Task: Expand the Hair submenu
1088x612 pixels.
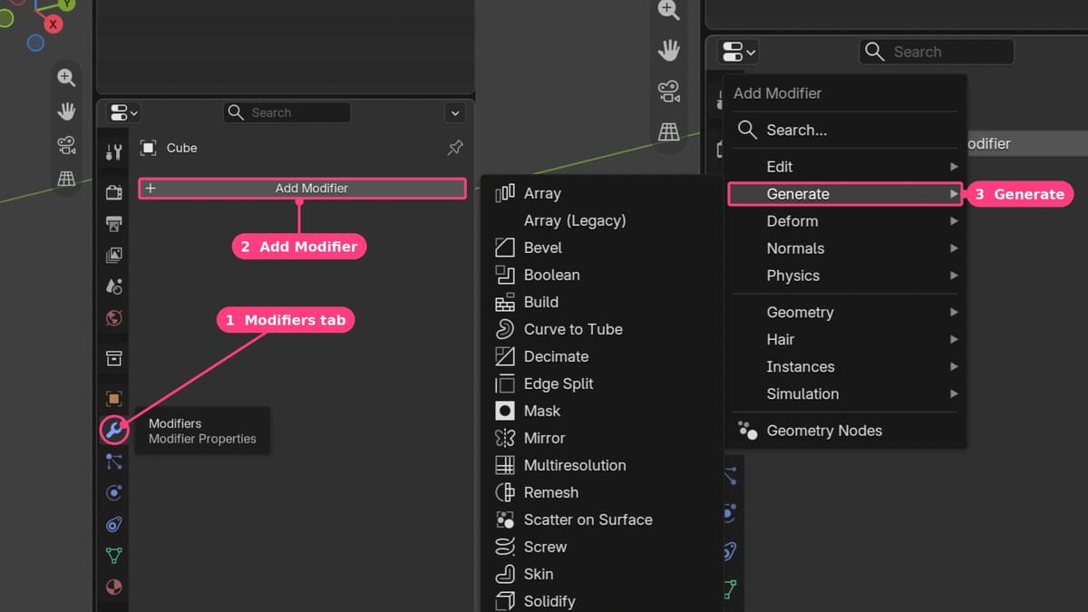Action: pos(845,339)
